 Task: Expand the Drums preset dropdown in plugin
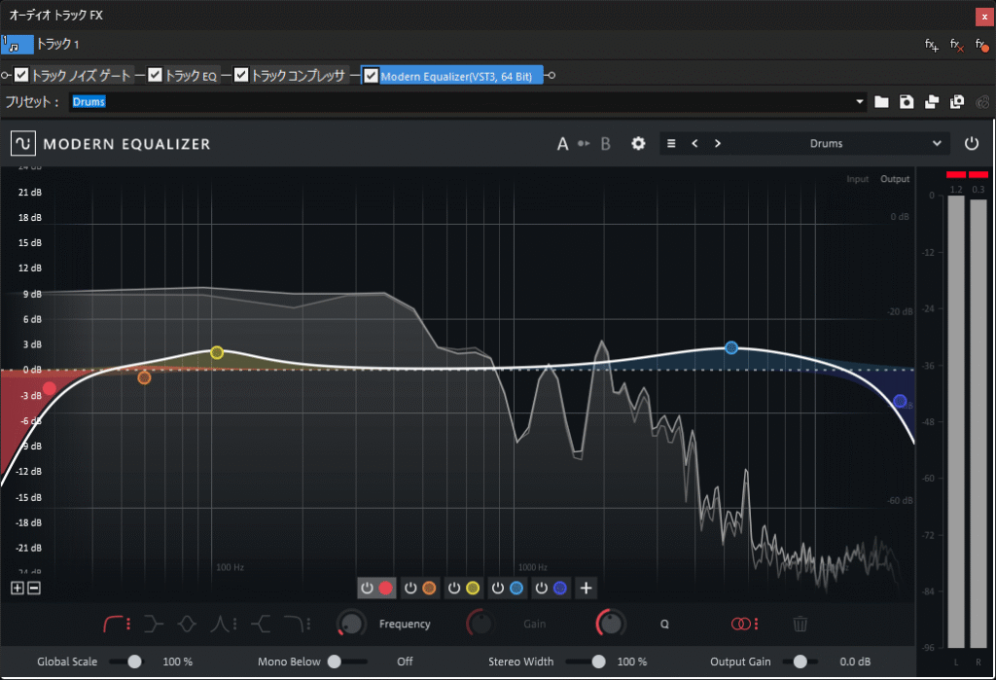click(x=937, y=143)
